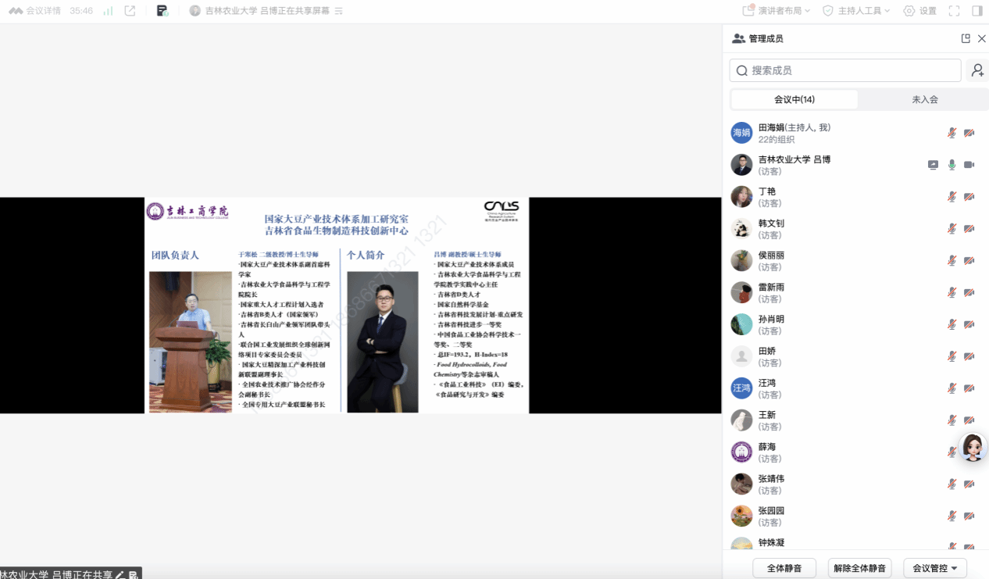
Task: Open the 主持人工具 dropdown
Action: point(857,11)
